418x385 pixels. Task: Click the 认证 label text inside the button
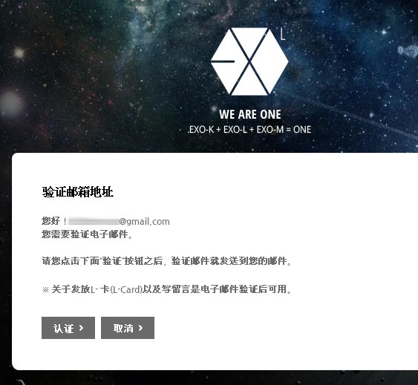[x=64, y=328]
